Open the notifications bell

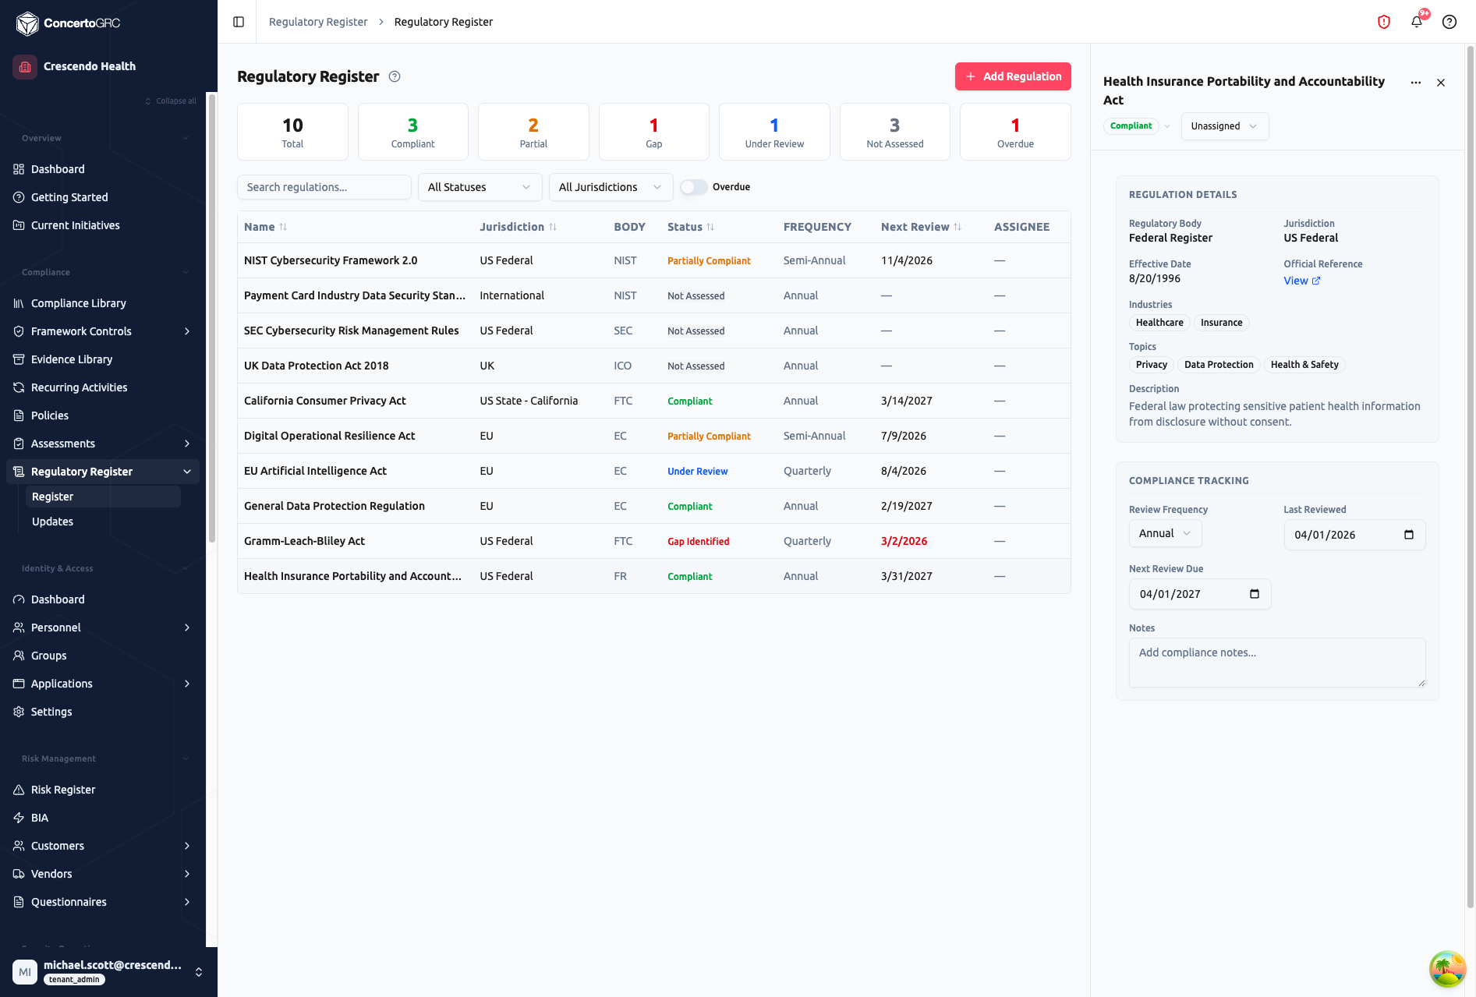coord(1417,22)
